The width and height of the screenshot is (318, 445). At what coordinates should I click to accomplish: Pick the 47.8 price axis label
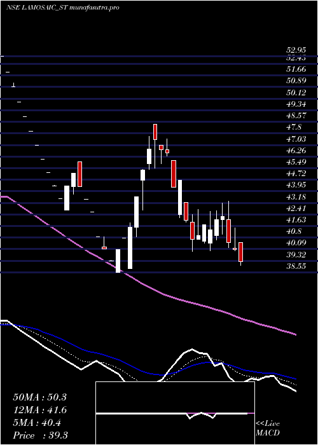pyautogui.click(x=294, y=128)
